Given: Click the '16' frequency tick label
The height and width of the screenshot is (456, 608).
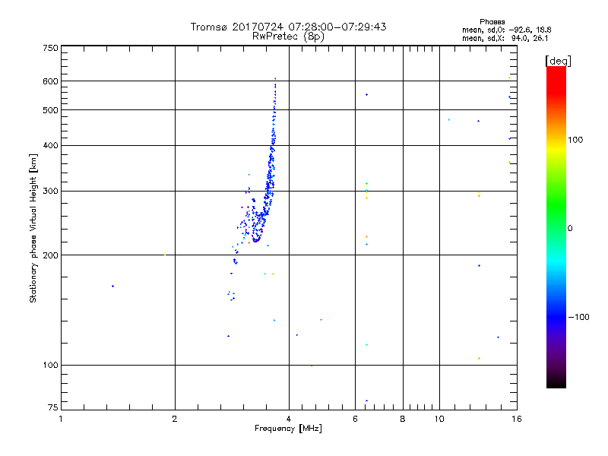Looking at the screenshot, I should click(x=517, y=419).
